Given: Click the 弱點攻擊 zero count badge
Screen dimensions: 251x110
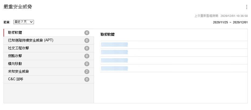Looking at the screenshot, I should [x=87, y=56].
